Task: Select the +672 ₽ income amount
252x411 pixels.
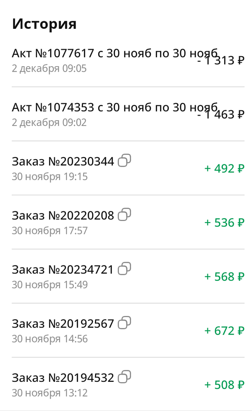Action: (224, 330)
